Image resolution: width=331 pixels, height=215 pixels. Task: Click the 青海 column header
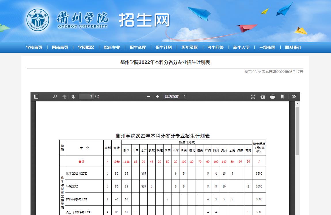(x=248, y=150)
